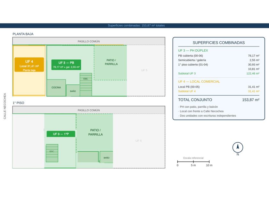This screenshot has height=202, width=269.
Task: Click the "UF 5" label in 1° piso
Action: click(138, 141)
